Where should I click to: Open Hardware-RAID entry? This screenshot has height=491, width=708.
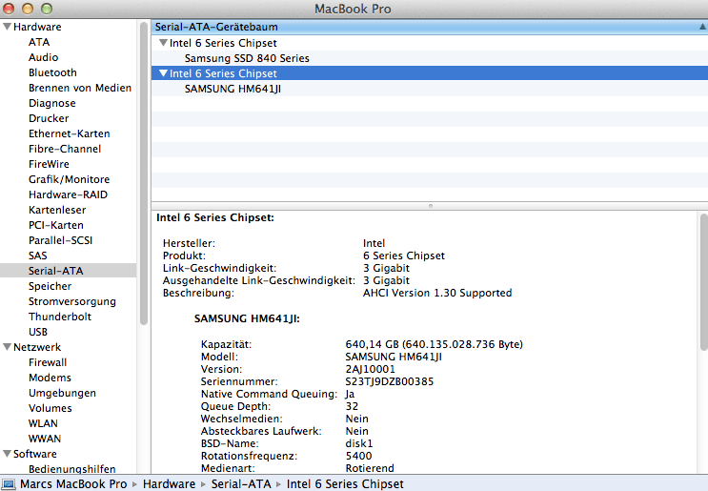click(x=69, y=194)
